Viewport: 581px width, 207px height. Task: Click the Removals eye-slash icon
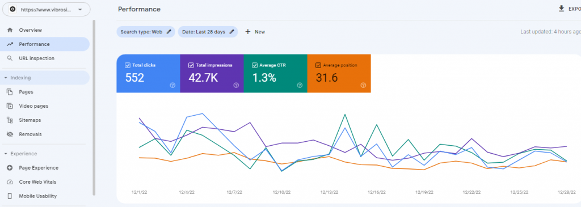point(10,134)
